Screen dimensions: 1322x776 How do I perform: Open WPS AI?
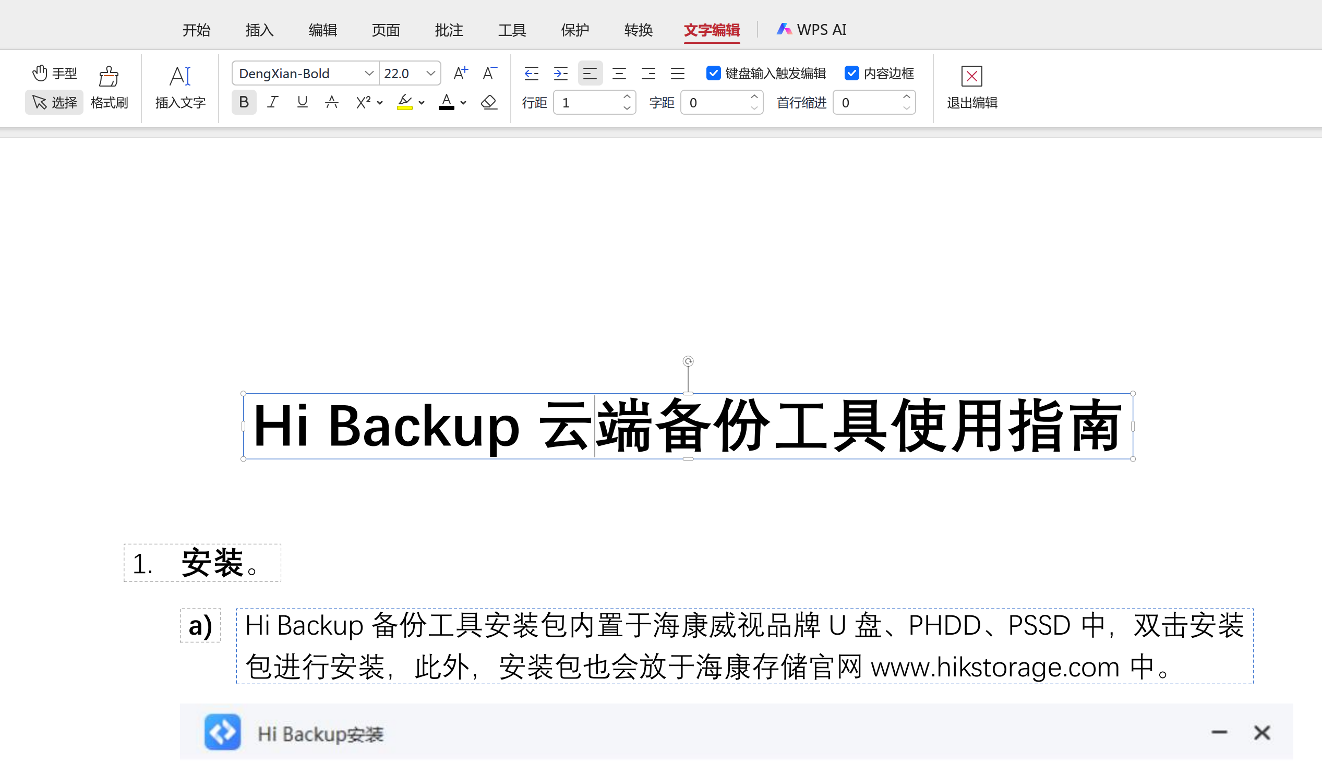(x=812, y=30)
